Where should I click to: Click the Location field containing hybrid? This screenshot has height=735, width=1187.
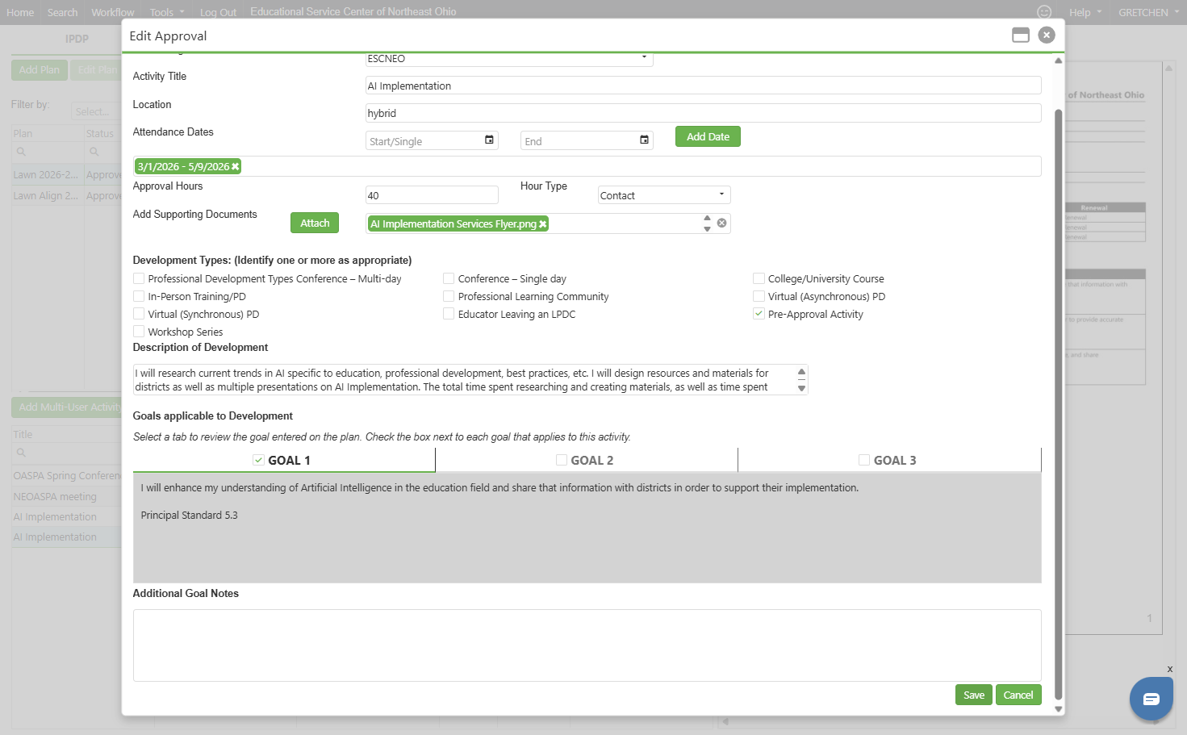[703, 113]
